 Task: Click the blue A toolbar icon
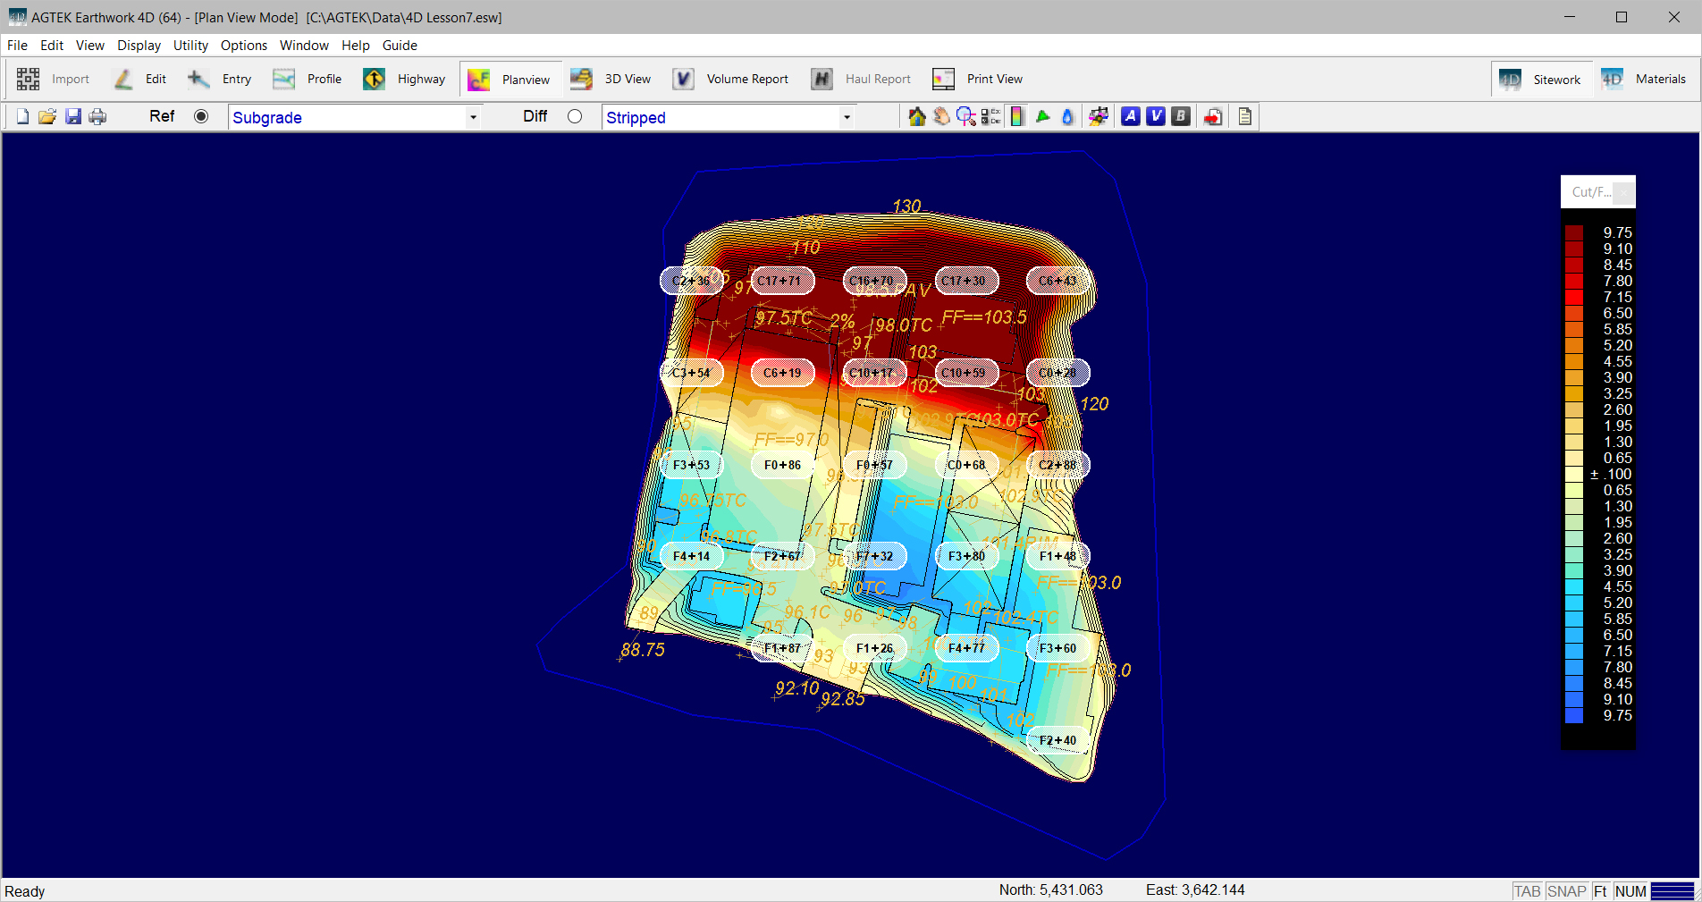(x=1131, y=116)
